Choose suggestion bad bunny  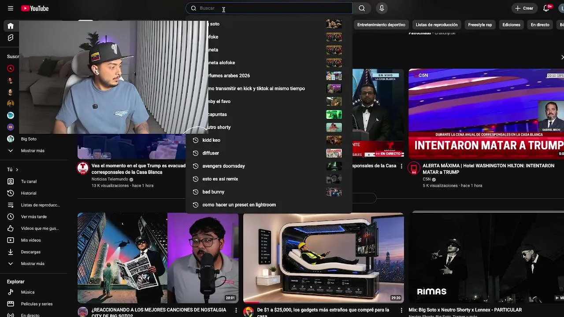point(269,192)
